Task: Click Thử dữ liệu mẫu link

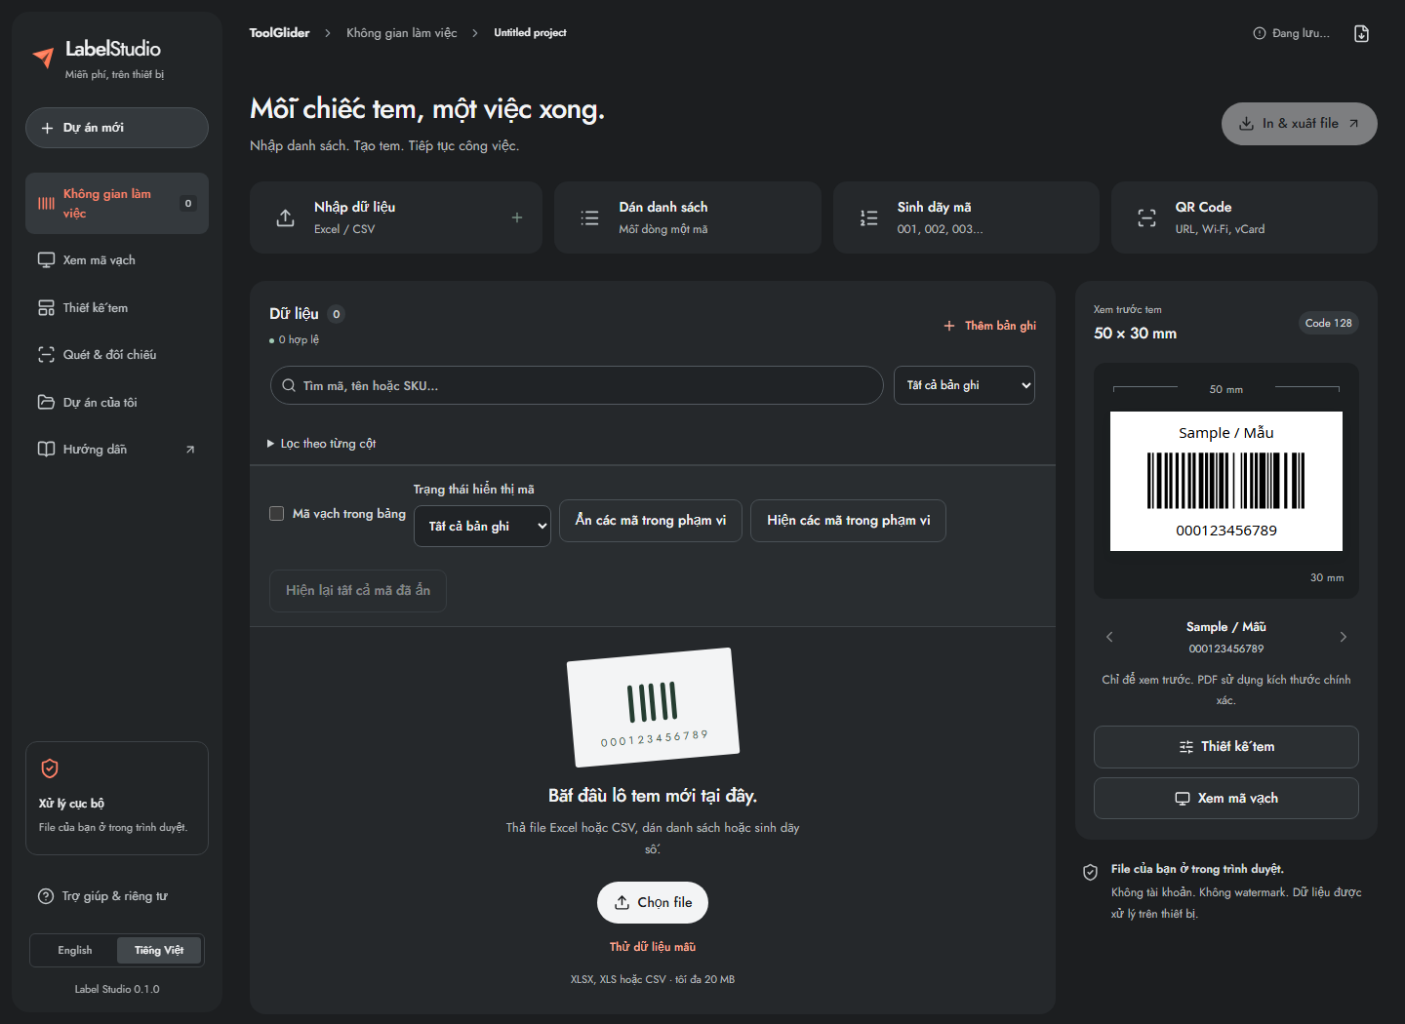Action: pos(653,947)
